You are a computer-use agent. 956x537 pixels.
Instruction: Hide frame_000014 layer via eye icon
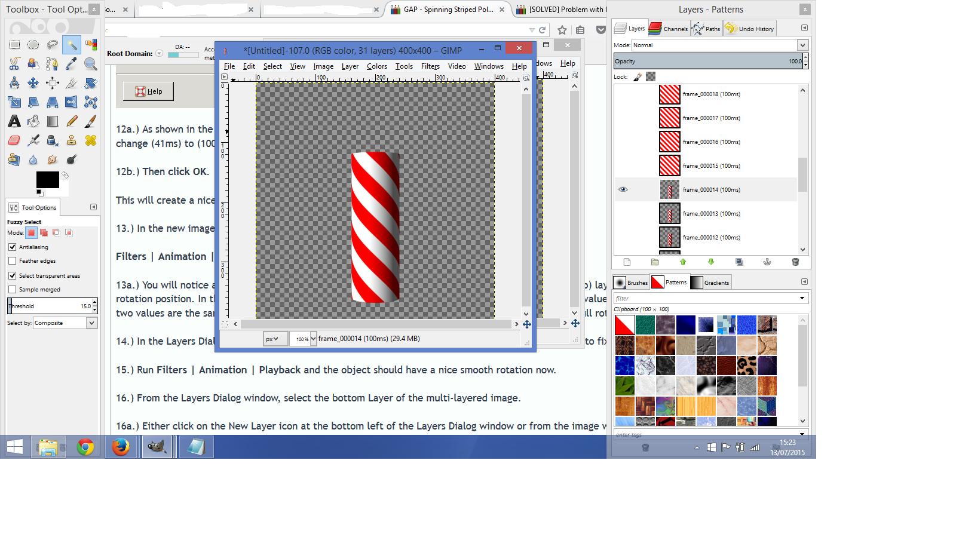tap(623, 189)
